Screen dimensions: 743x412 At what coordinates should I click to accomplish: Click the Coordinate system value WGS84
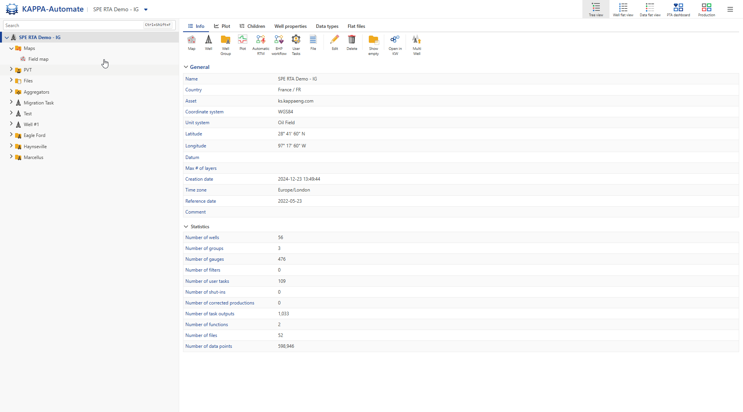coord(286,112)
